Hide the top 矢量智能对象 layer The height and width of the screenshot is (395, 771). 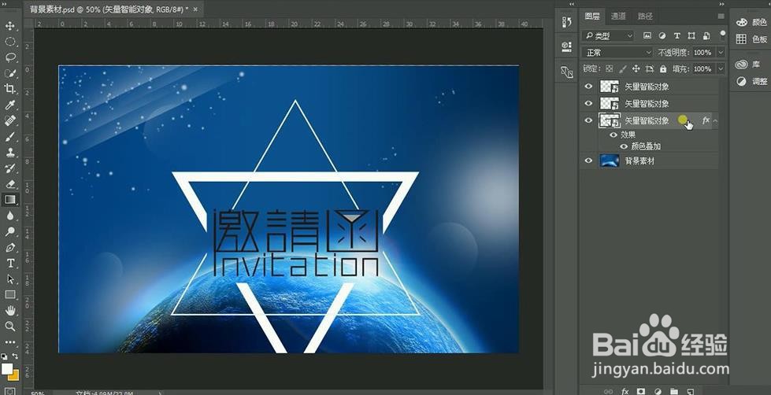coord(588,87)
